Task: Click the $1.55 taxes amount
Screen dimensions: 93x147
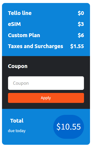Action: pyautogui.click(x=77, y=46)
